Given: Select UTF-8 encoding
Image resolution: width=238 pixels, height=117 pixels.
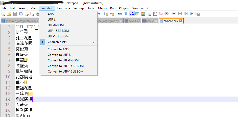Looking at the screenshot, I should [68, 19].
